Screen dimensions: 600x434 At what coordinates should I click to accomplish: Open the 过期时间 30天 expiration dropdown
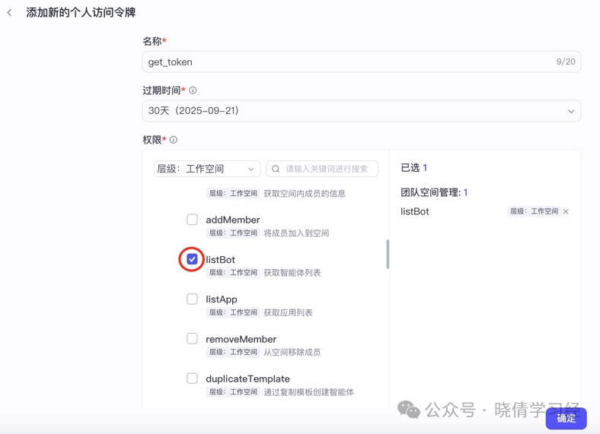coord(362,111)
